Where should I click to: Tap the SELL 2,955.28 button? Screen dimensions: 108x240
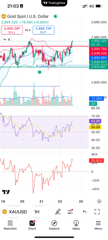[x=12, y=30]
